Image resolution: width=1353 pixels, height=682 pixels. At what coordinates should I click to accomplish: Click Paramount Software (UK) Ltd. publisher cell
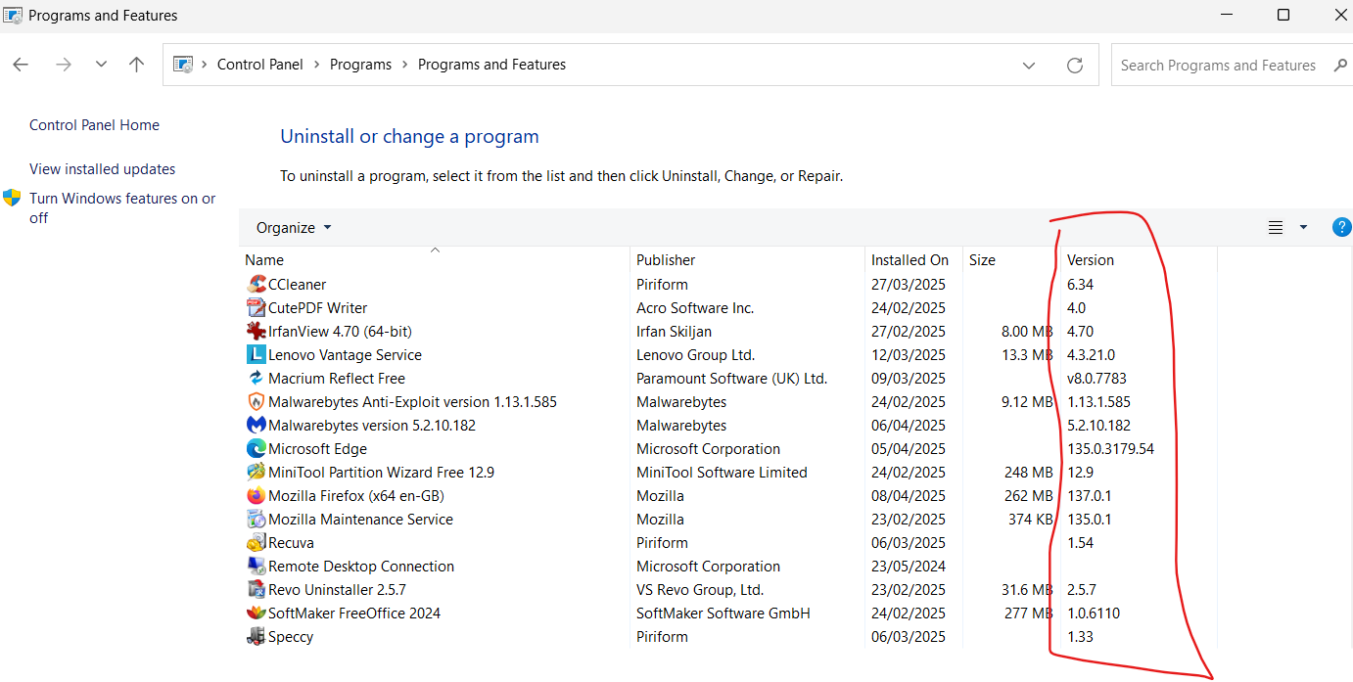tap(732, 379)
